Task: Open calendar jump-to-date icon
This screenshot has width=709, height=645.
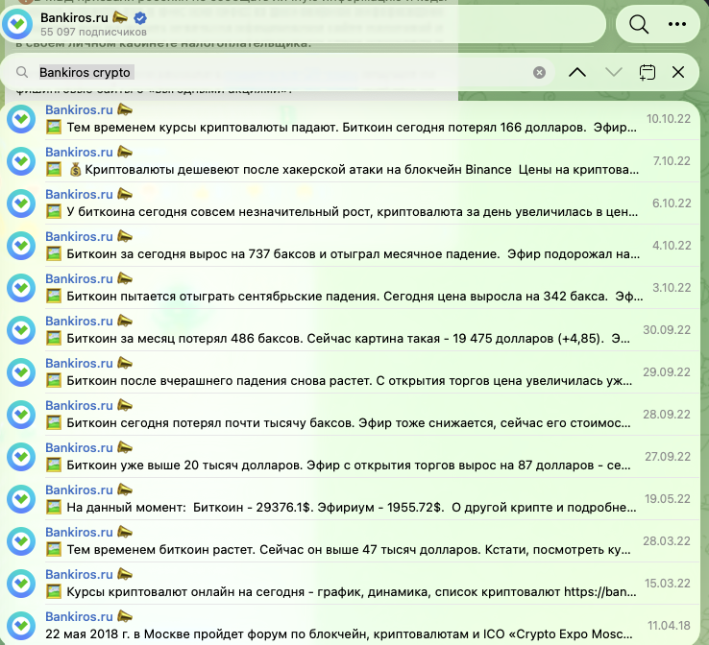Action: coord(648,72)
